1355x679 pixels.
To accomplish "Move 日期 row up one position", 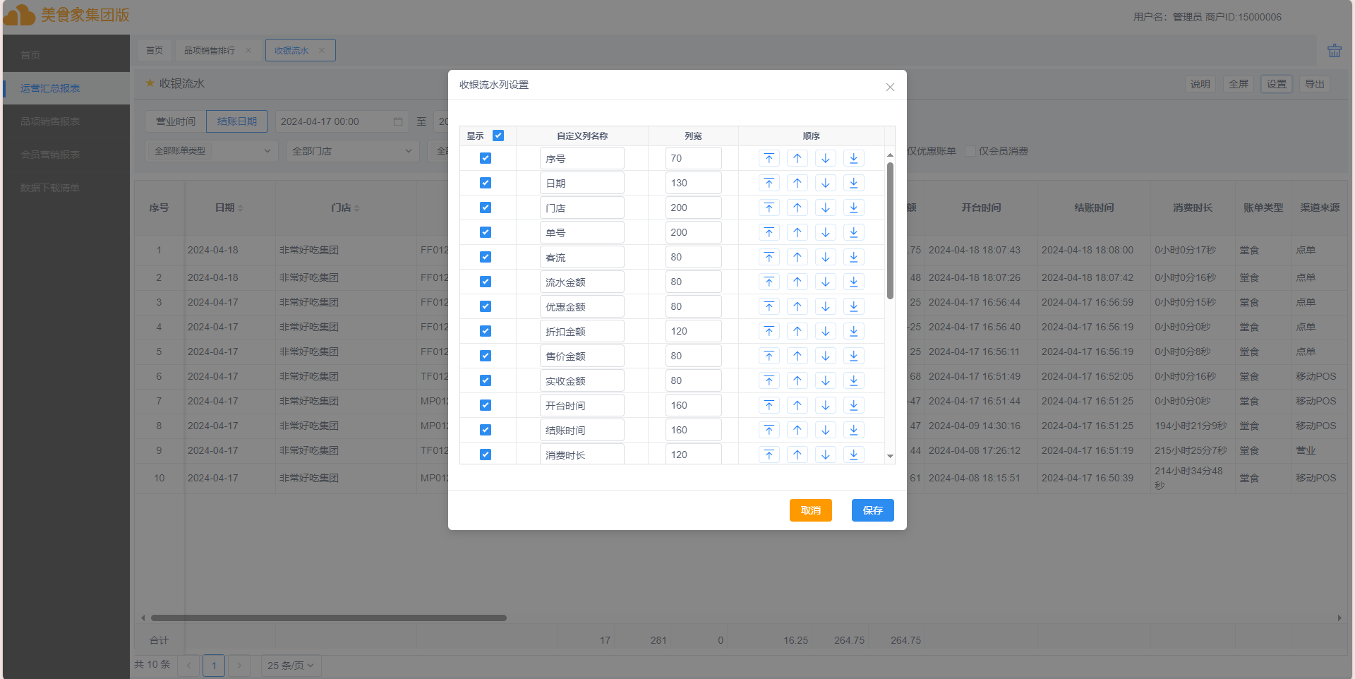I will point(797,183).
